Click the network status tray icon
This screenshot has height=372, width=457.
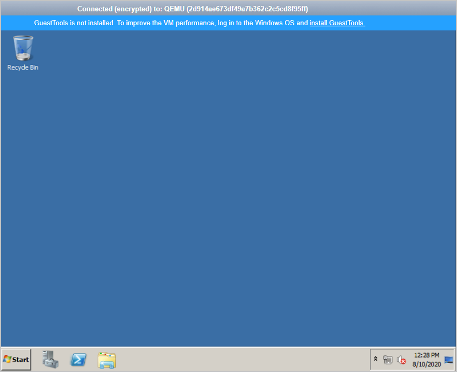[x=388, y=360]
